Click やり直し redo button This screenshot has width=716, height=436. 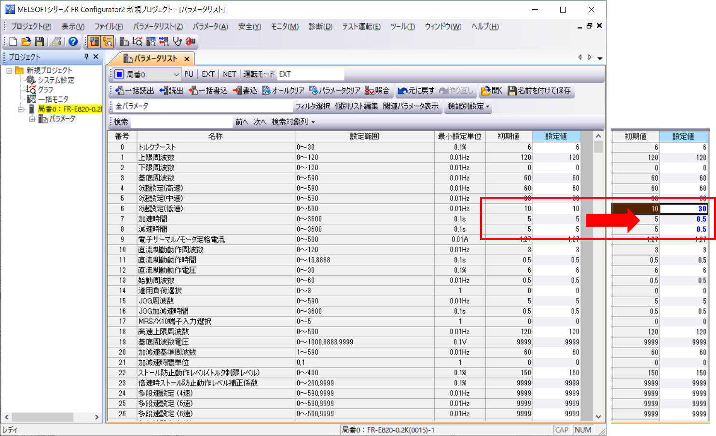(456, 90)
